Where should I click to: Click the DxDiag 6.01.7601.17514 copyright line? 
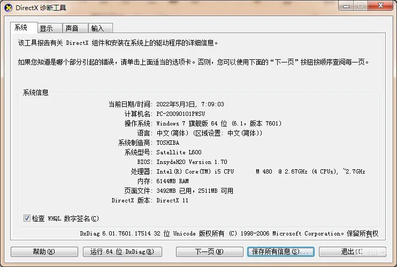[x=229, y=233]
